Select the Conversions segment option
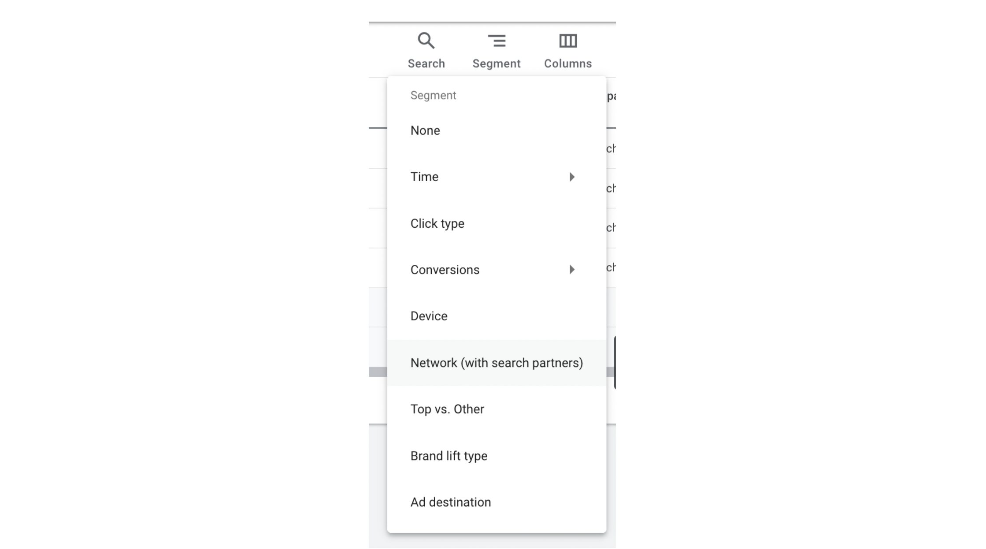 pos(445,269)
